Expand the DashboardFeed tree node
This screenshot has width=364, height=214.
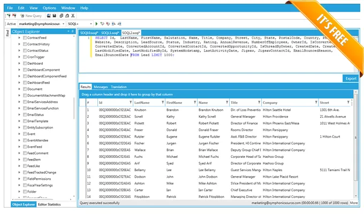click(x=19, y=82)
